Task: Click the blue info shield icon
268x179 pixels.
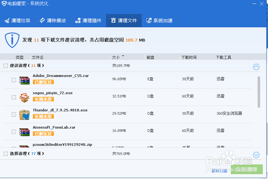Action: [12, 40]
